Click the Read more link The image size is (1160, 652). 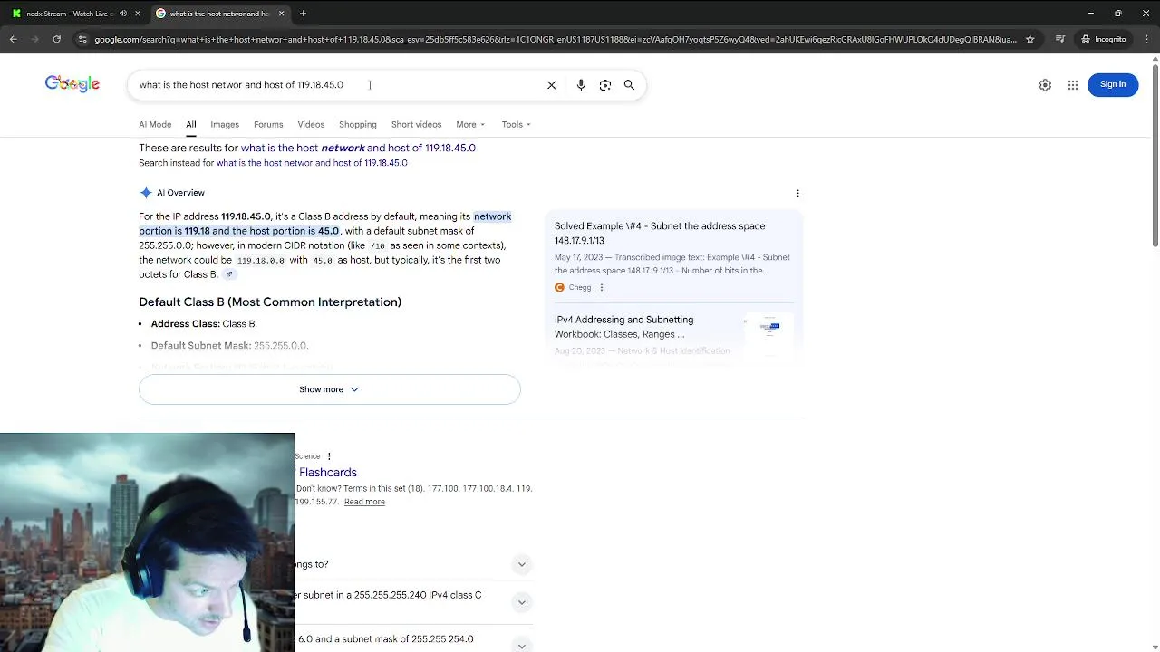[364, 502]
